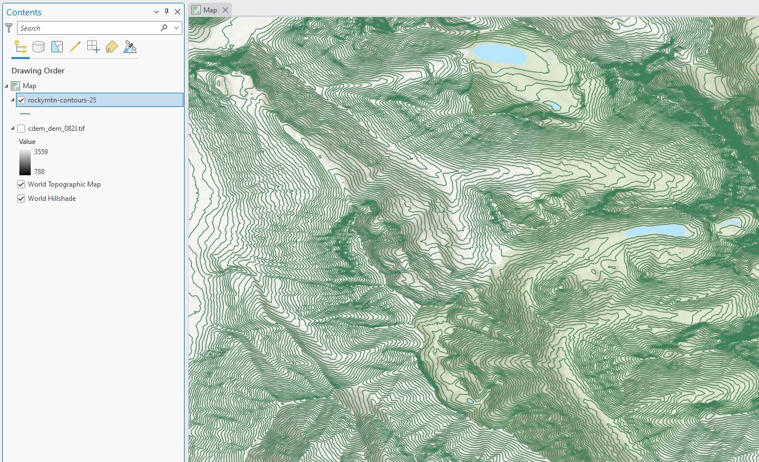Hide the rockymtn-contours-25 layer
This screenshot has width=759, height=462.
[x=22, y=100]
